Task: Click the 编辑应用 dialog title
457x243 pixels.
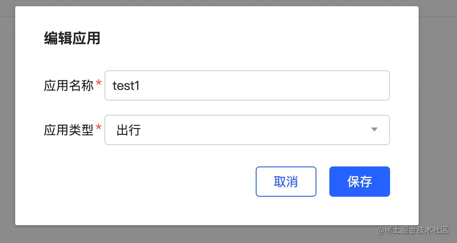Action: tap(72, 39)
